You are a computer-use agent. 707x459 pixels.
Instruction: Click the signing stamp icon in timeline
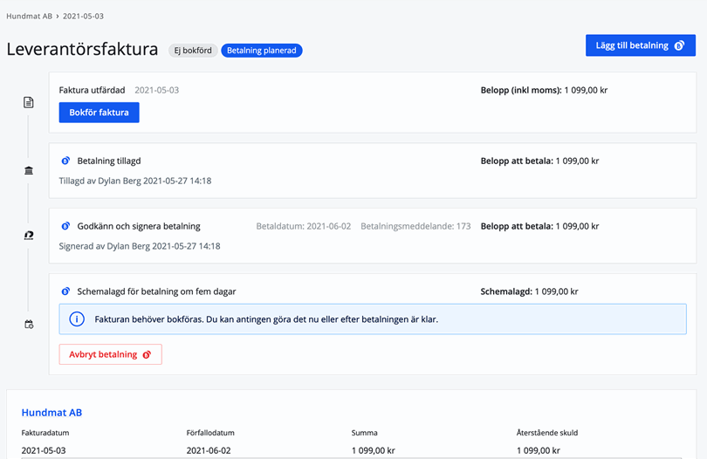click(x=29, y=235)
